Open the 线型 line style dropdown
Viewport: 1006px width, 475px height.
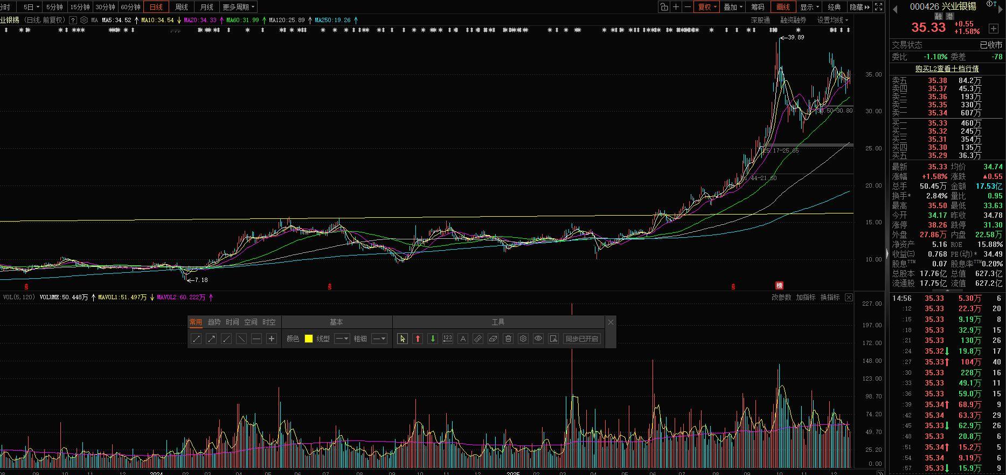point(342,339)
